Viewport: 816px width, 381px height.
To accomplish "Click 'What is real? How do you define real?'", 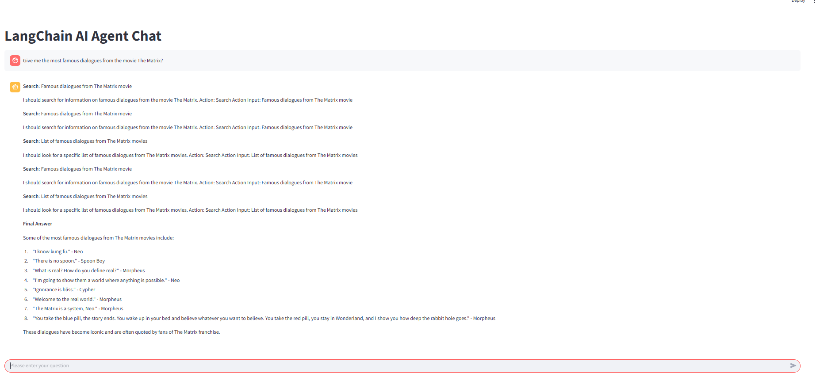I will (x=88, y=271).
